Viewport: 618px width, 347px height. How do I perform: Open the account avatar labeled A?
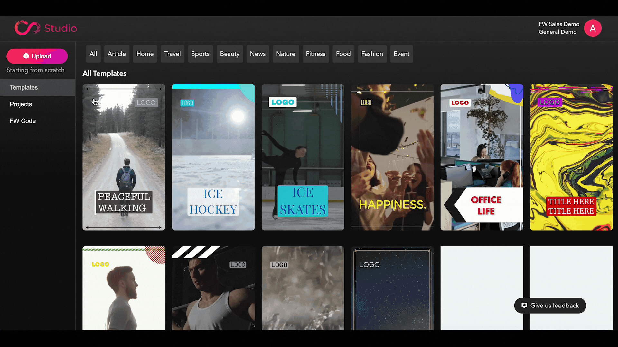tap(593, 28)
